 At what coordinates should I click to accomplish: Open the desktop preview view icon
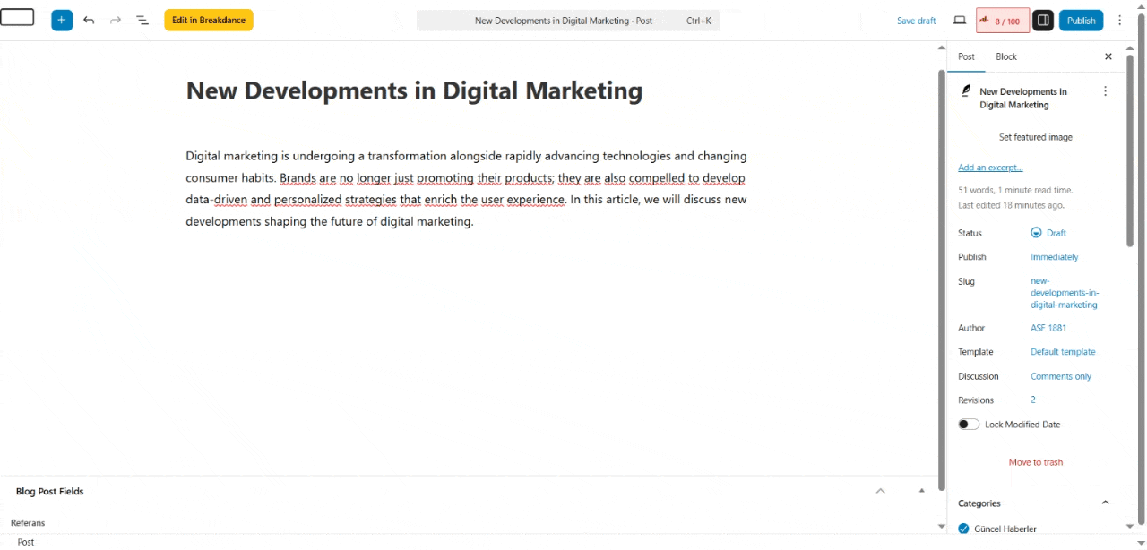[x=960, y=20]
